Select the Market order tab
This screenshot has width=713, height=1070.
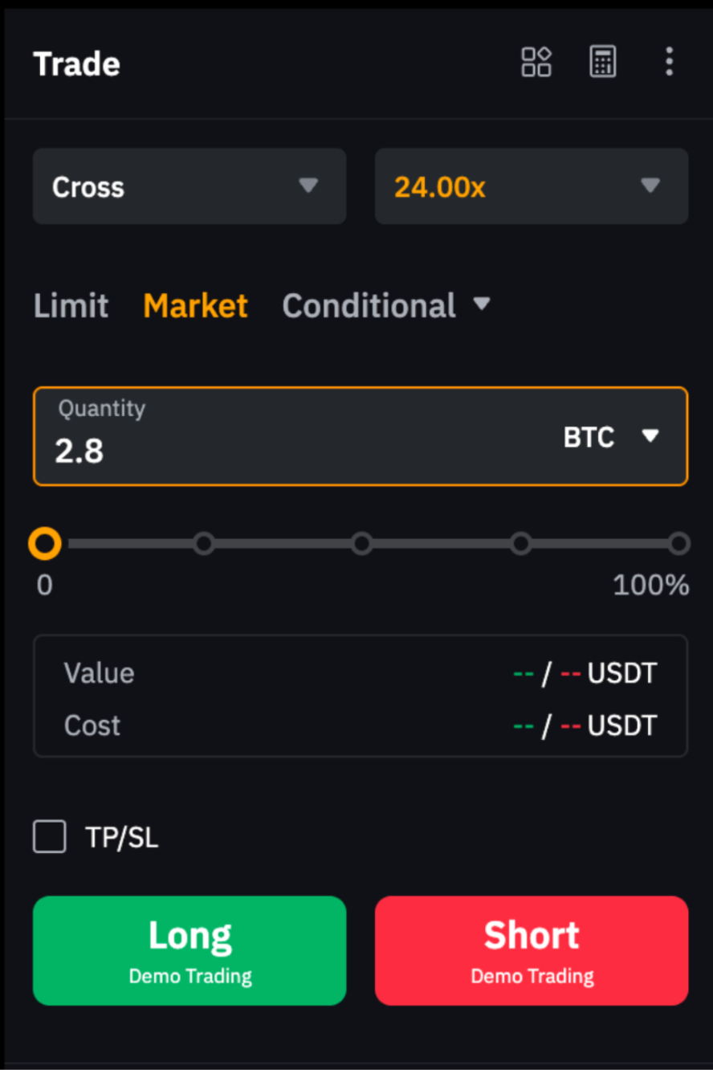[x=195, y=306]
